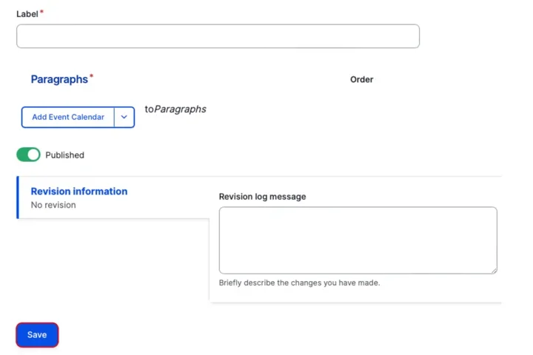Click the Save button
The image size is (533, 355).
[37, 335]
